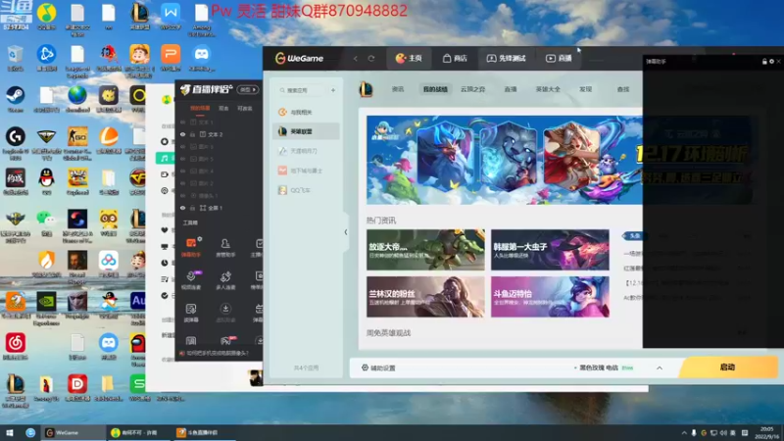784x441 pixels.
Task: Toggle visibility of 图片 2 layer
Action: [183, 183]
